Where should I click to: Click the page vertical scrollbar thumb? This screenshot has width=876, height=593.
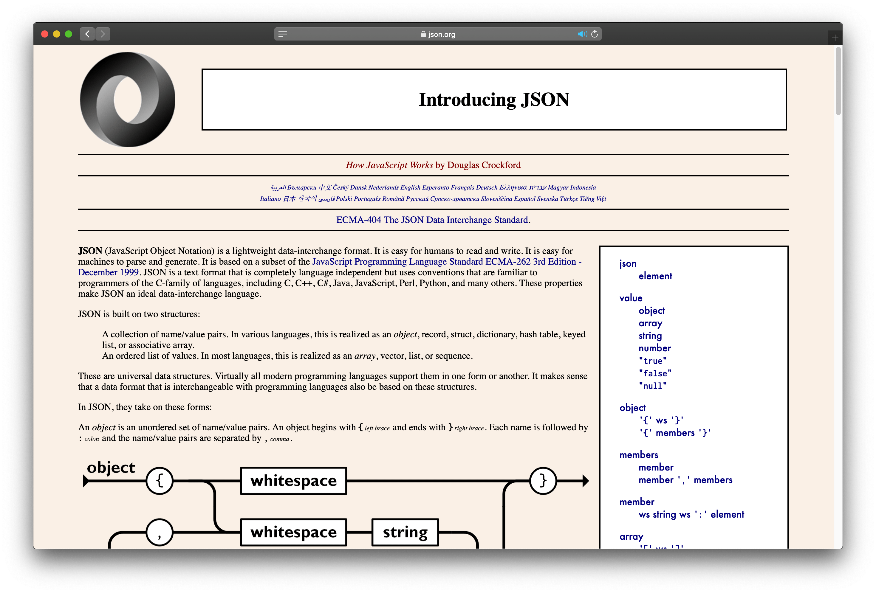838,81
